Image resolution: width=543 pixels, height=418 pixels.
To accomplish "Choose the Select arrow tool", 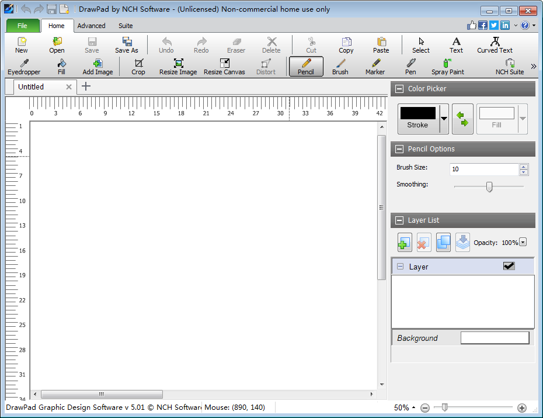I will click(x=421, y=45).
